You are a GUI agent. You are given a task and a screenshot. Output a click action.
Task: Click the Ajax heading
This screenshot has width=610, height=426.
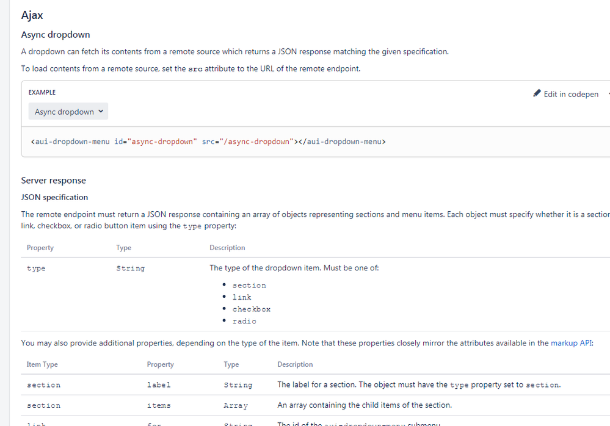pos(32,15)
